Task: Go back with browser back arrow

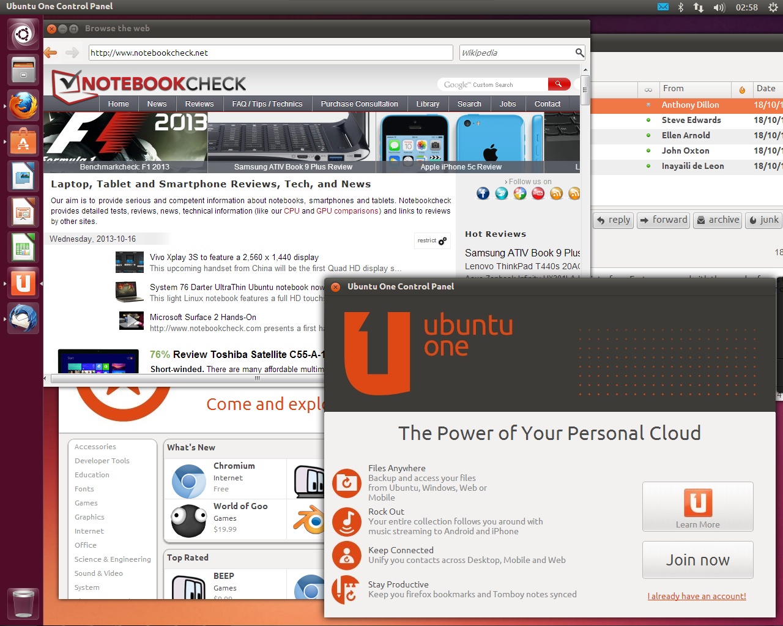Action: (x=51, y=53)
